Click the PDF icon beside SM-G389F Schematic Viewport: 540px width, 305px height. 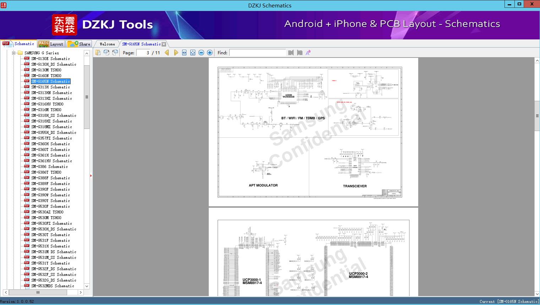point(27,183)
